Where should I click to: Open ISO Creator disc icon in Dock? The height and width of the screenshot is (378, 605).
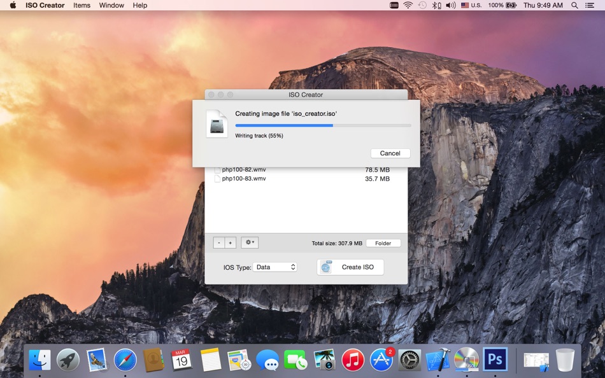pyautogui.click(x=466, y=360)
